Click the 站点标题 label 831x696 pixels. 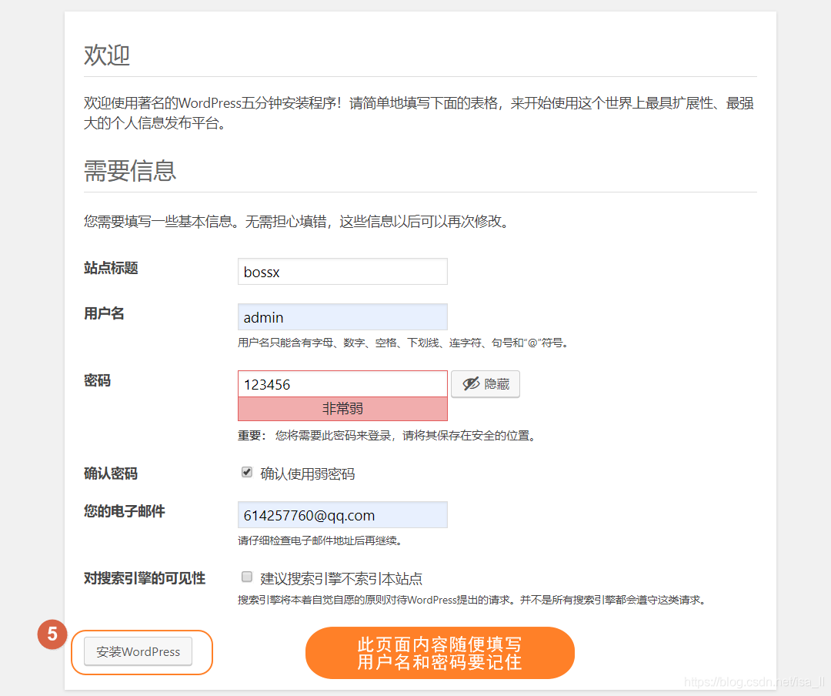click(111, 268)
